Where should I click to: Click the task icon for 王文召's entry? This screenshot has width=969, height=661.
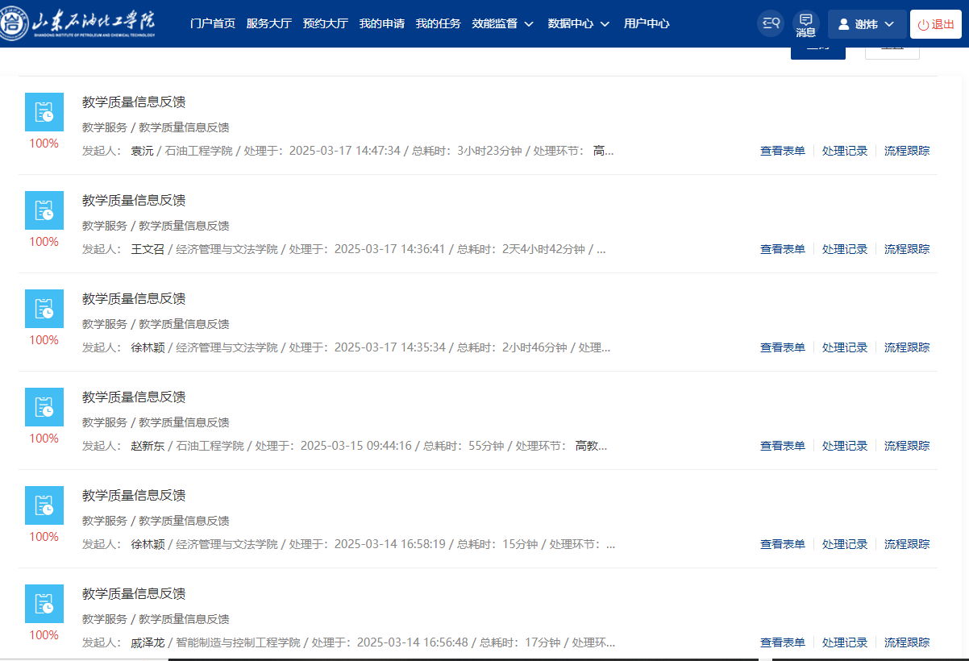44,210
